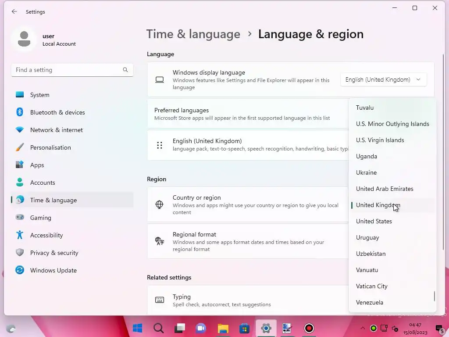Click the Settings gear on taskbar
The image size is (449, 337).
click(x=266, y=328)
